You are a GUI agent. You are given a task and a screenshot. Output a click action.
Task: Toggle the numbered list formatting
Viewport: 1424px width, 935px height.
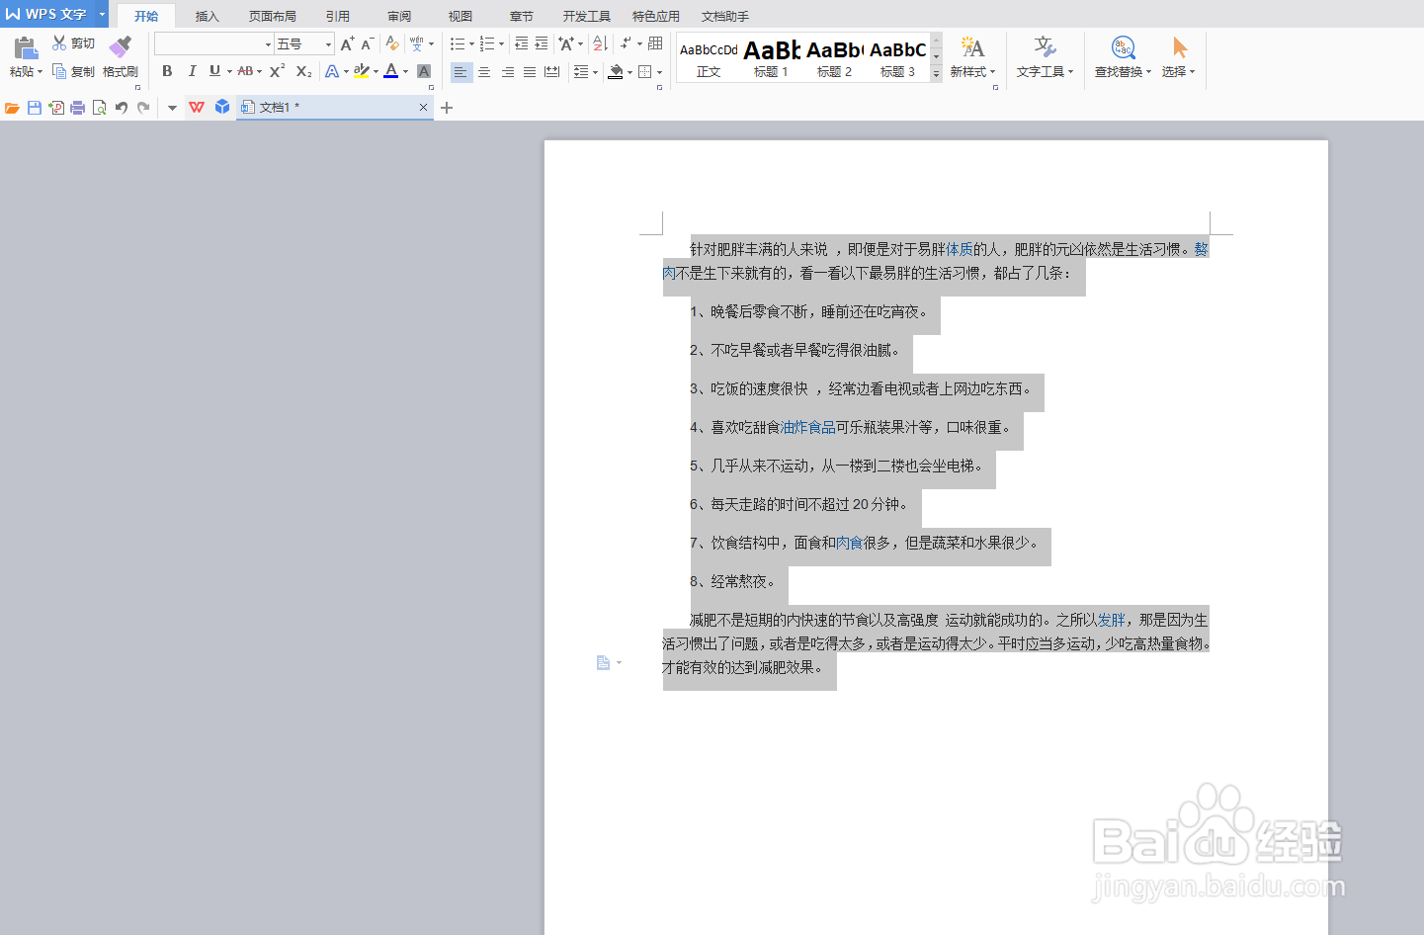click(x=489, y=43)
